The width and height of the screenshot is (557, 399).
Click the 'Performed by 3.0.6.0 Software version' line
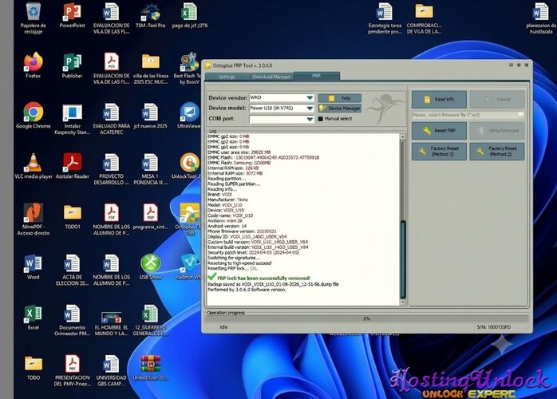tap(247, 290)
